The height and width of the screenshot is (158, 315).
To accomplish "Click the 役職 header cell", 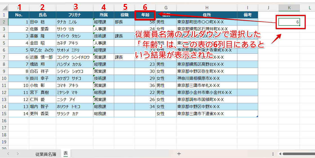I will click(x=124, y=15).
